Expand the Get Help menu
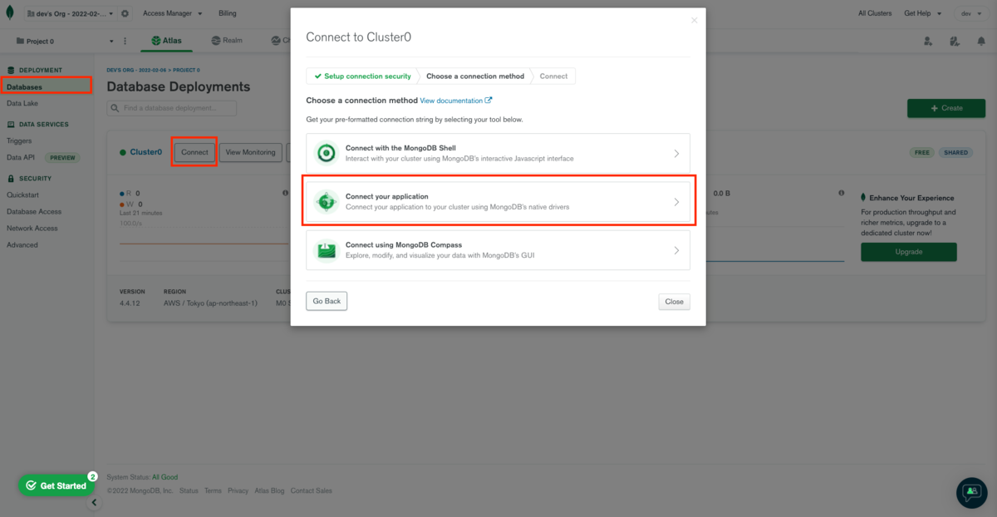The width and height of the screenshot is (997, 517). (923, 13)
